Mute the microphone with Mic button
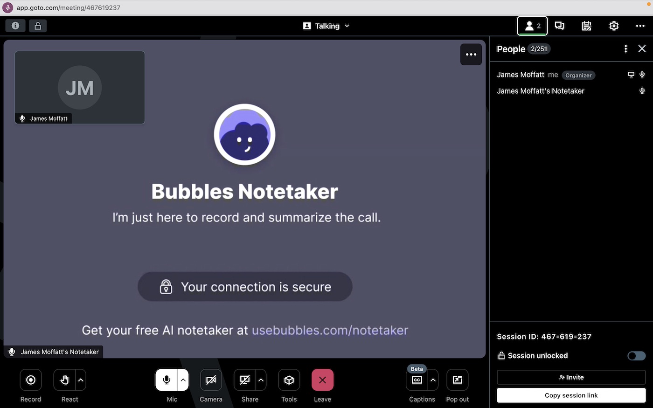Screen dimensions: 653x408 pos(167,380)
